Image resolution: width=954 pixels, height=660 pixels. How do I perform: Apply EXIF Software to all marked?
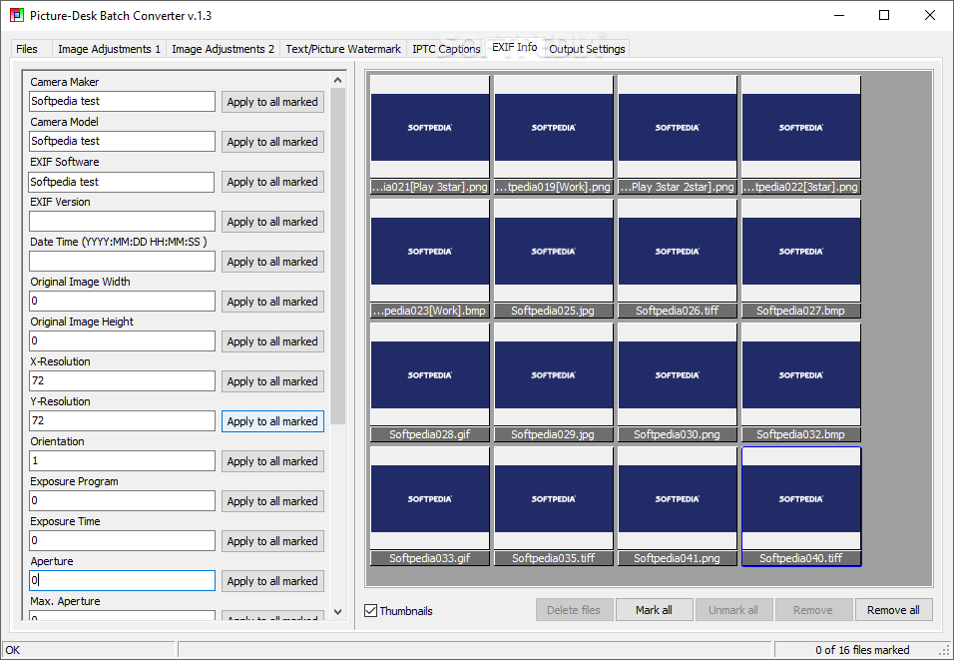coord(272,182)
